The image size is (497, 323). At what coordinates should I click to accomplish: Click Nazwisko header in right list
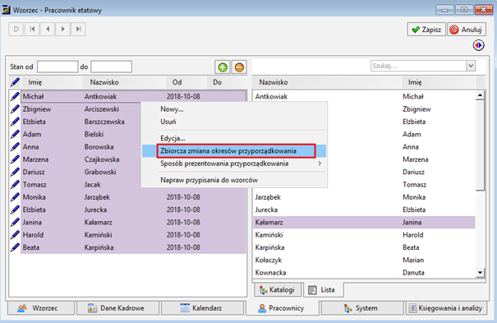(327, 82)
